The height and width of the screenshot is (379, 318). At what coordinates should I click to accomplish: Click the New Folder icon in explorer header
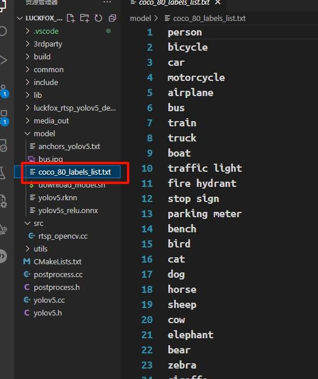(84, 18)
